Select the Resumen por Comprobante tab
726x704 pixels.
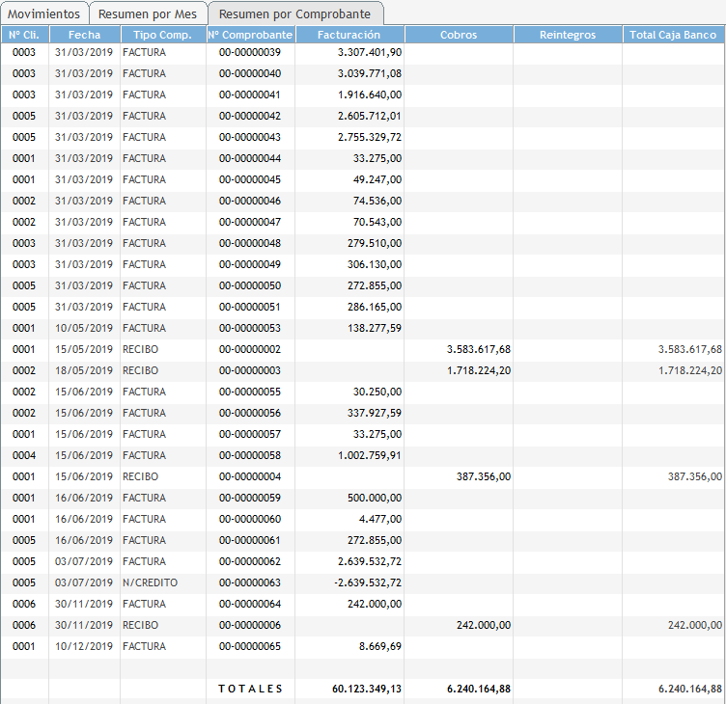pyautogui.click(x=294, y=14)
